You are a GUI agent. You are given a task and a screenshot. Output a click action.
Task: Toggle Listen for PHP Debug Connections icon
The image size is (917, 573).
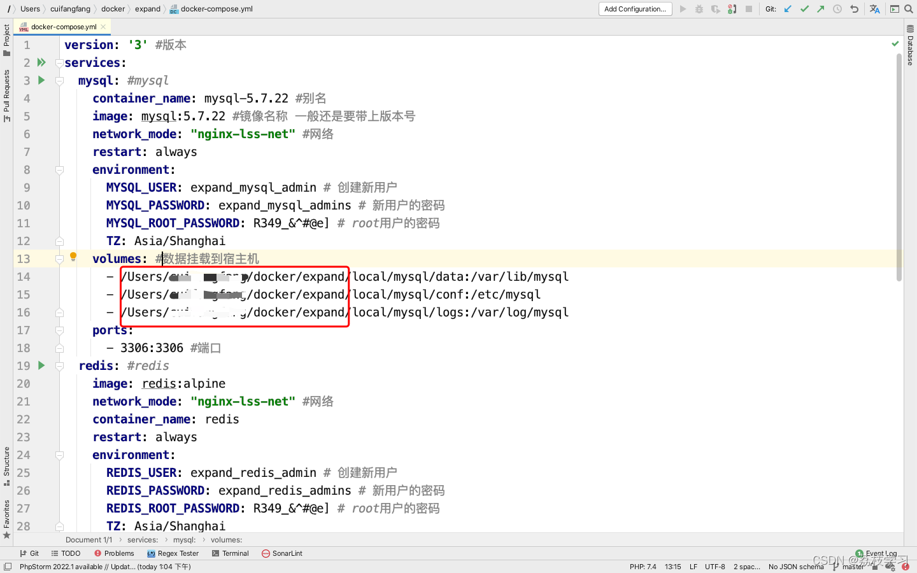[732, 9]
